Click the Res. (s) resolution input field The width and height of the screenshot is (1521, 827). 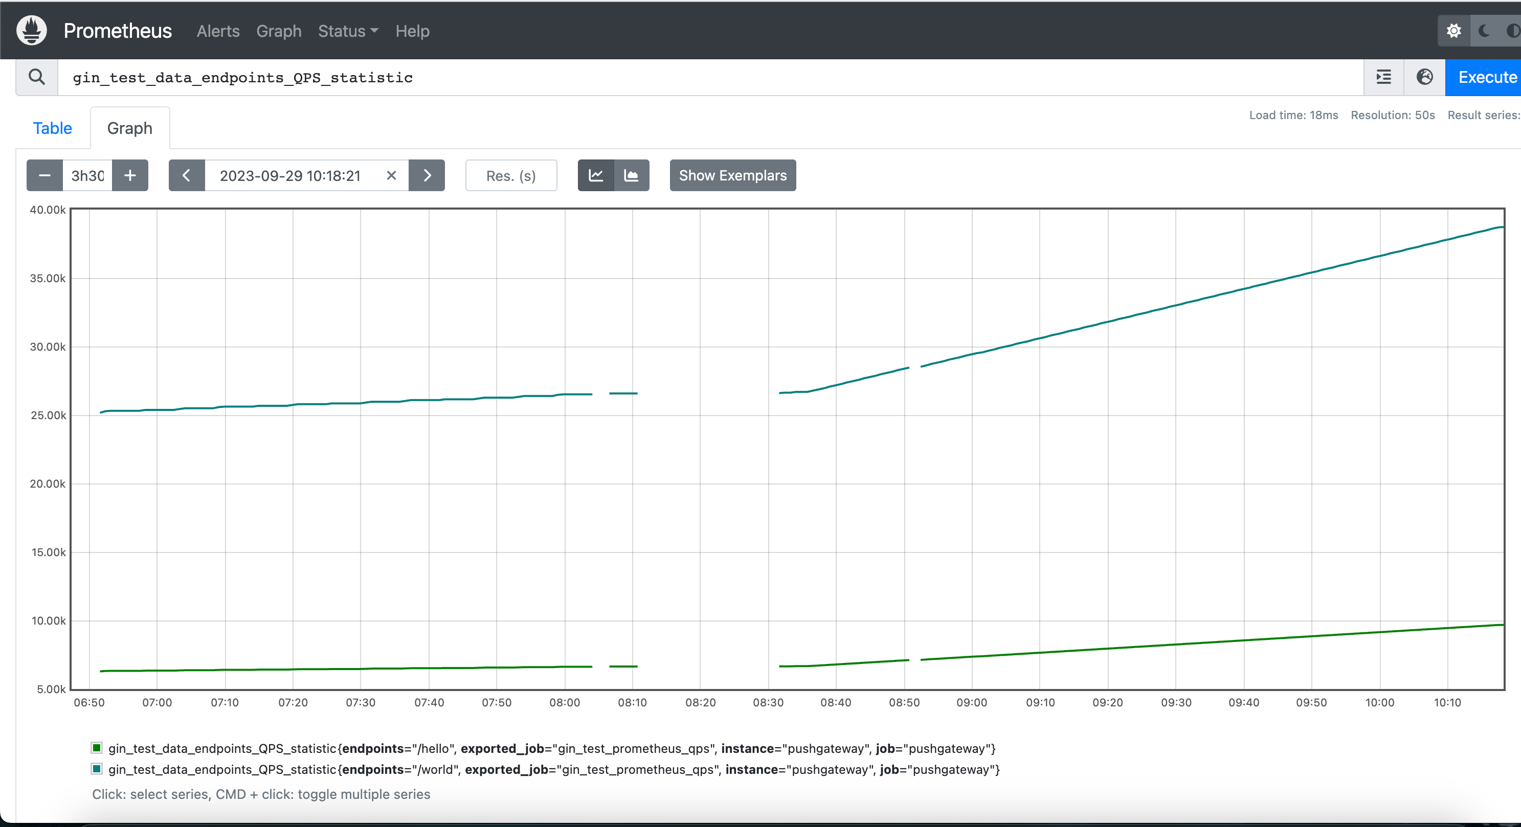(510, 175)
